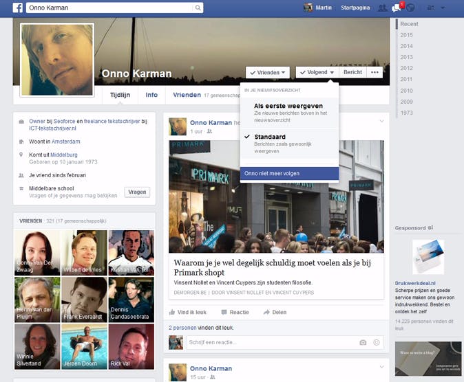Open first post options chevron
Screen dimensions: 464x382
coord(382,121)
